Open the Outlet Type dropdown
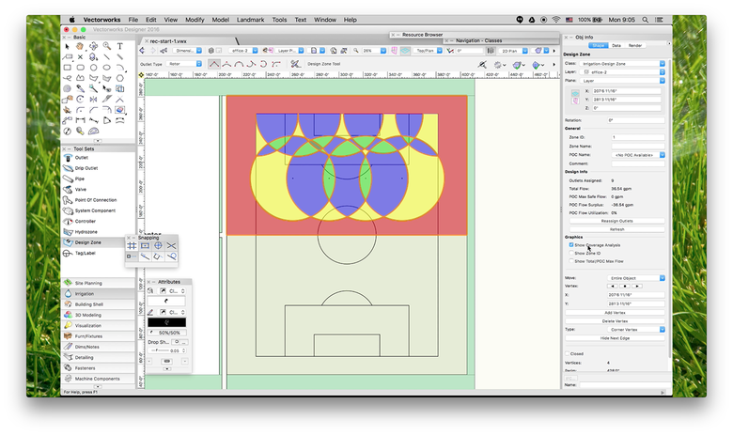Screen dimensions: 733x435 coord(181,64)
